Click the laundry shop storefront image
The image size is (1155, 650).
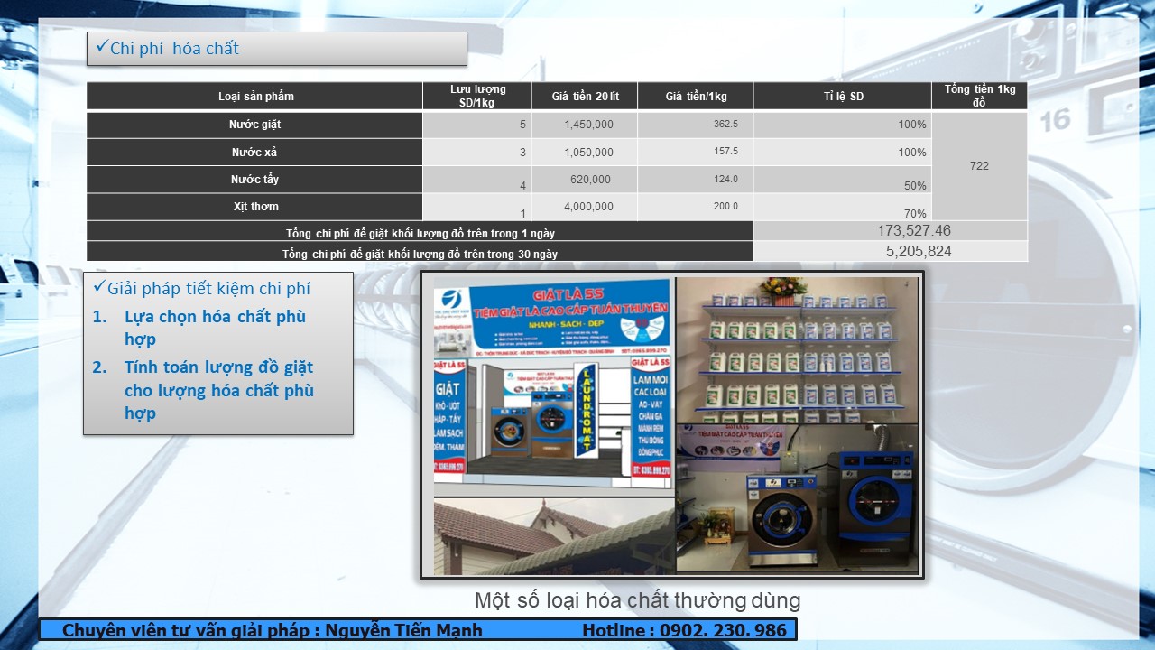click(553, 386)
